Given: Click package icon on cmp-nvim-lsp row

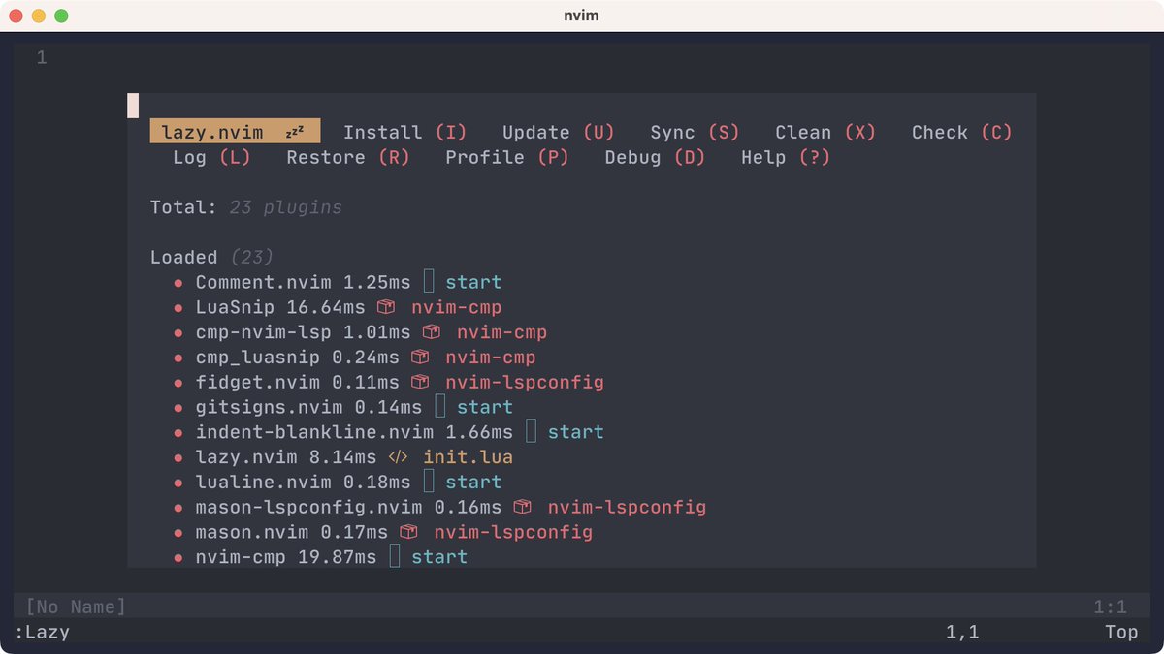Looking at the screenshot, I should click(432, 332).
